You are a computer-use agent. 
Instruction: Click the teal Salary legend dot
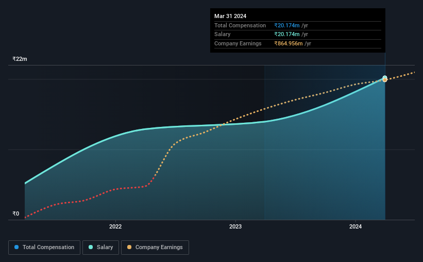91,247
